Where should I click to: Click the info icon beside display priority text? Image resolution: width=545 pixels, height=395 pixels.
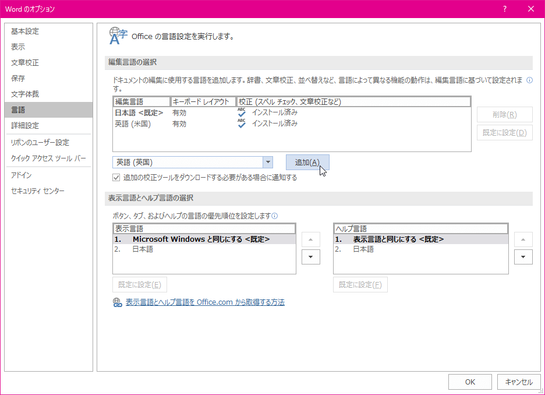click(x=275, y=216)
